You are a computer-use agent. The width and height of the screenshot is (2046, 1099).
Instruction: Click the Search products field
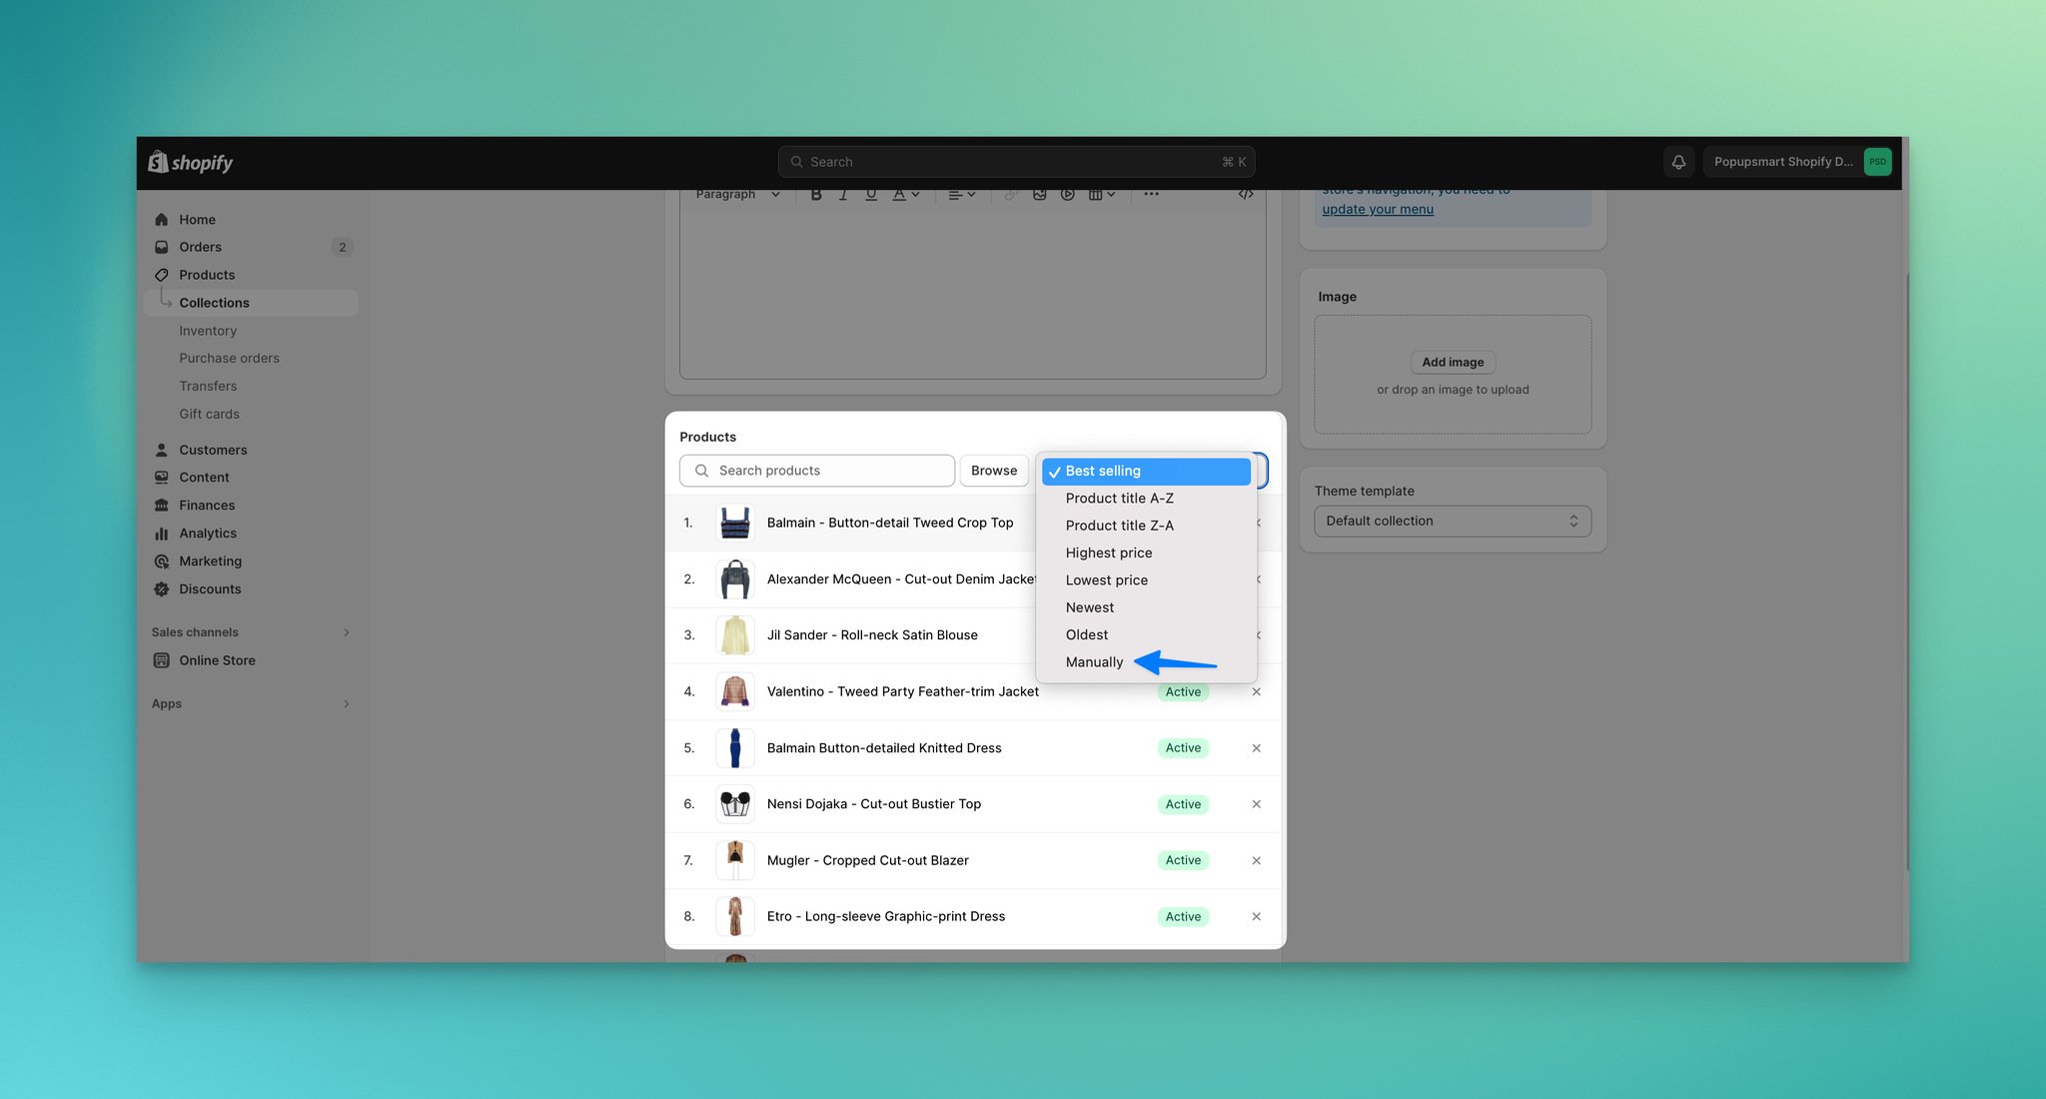coord(817,471)
